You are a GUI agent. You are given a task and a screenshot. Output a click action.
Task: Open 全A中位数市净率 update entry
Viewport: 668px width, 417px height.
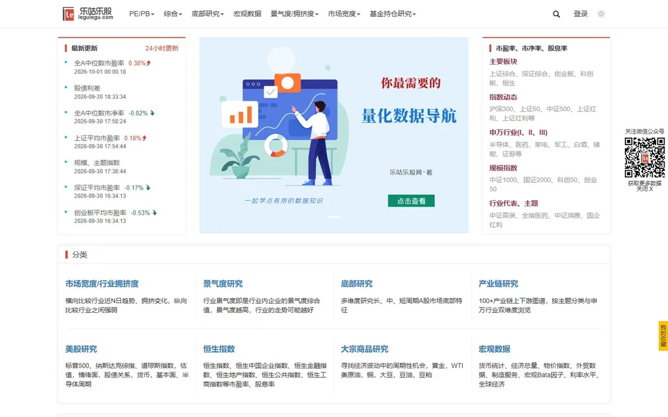100,113
